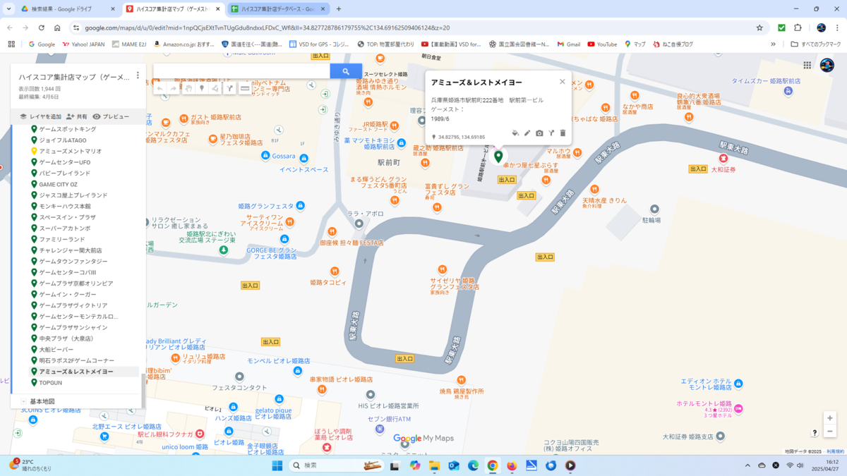Select 大船ビーバー in the layer list
This screenshot has height=476, width=847.
[56, 349]
